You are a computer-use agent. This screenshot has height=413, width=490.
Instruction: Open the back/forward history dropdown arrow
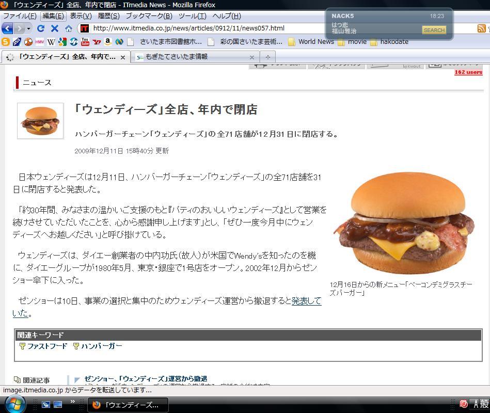28,28
